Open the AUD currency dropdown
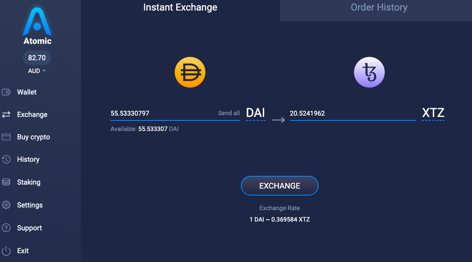 [x=37, y=71]
